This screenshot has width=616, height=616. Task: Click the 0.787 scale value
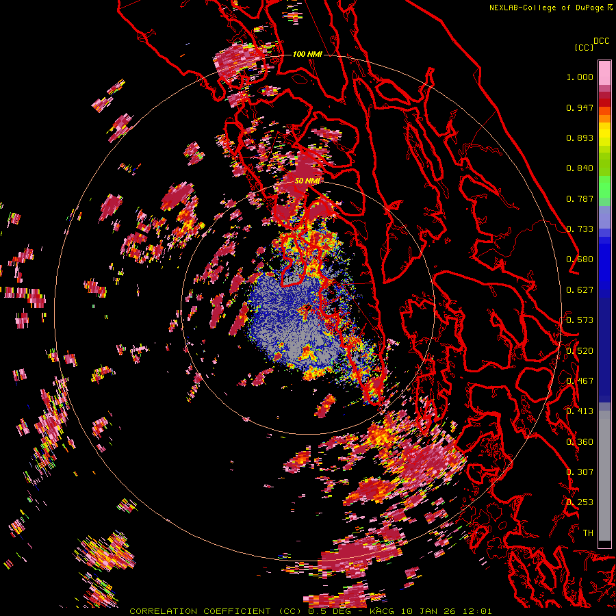tap(580, 198)
